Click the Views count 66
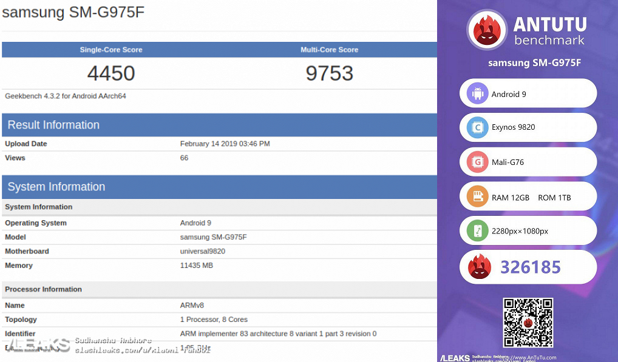618x362 pixels. coord(184,158)
